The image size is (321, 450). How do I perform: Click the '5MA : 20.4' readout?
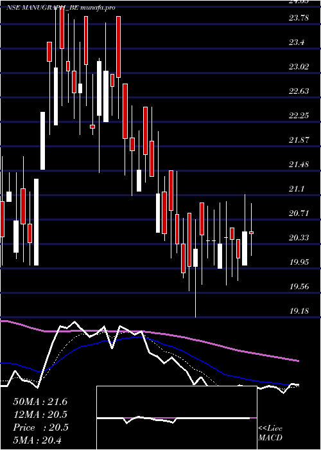[38, 440]
